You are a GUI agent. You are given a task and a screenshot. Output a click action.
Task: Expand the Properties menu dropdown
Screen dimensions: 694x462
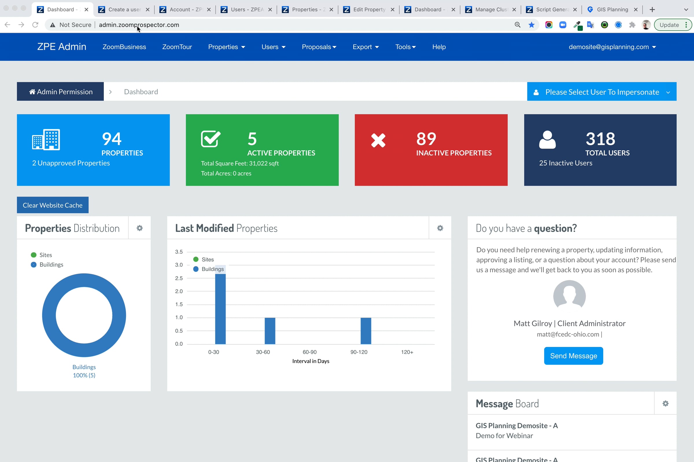226,47
